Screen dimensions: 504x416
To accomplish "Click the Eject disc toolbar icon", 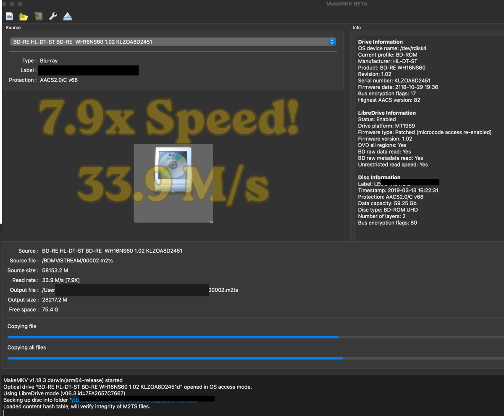I will click(68, 16).
